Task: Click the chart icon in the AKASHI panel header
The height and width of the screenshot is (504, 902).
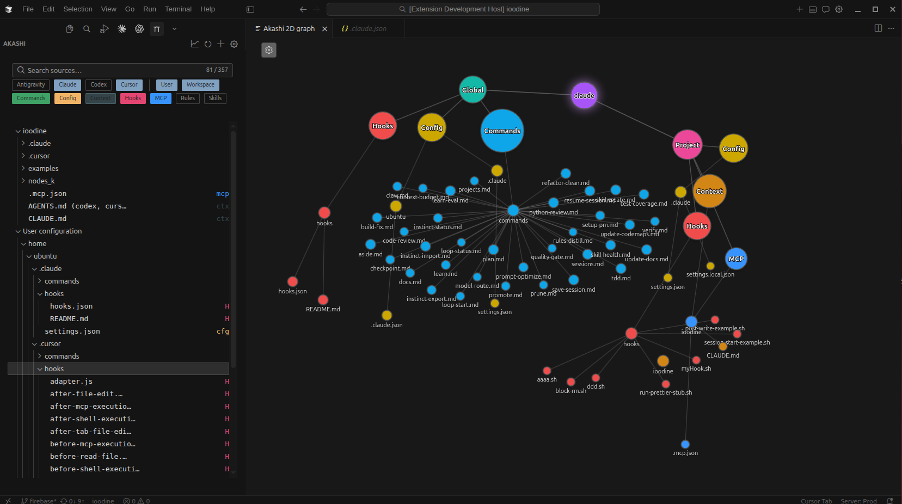Action: pyautogui.click(x=195, y=44)
